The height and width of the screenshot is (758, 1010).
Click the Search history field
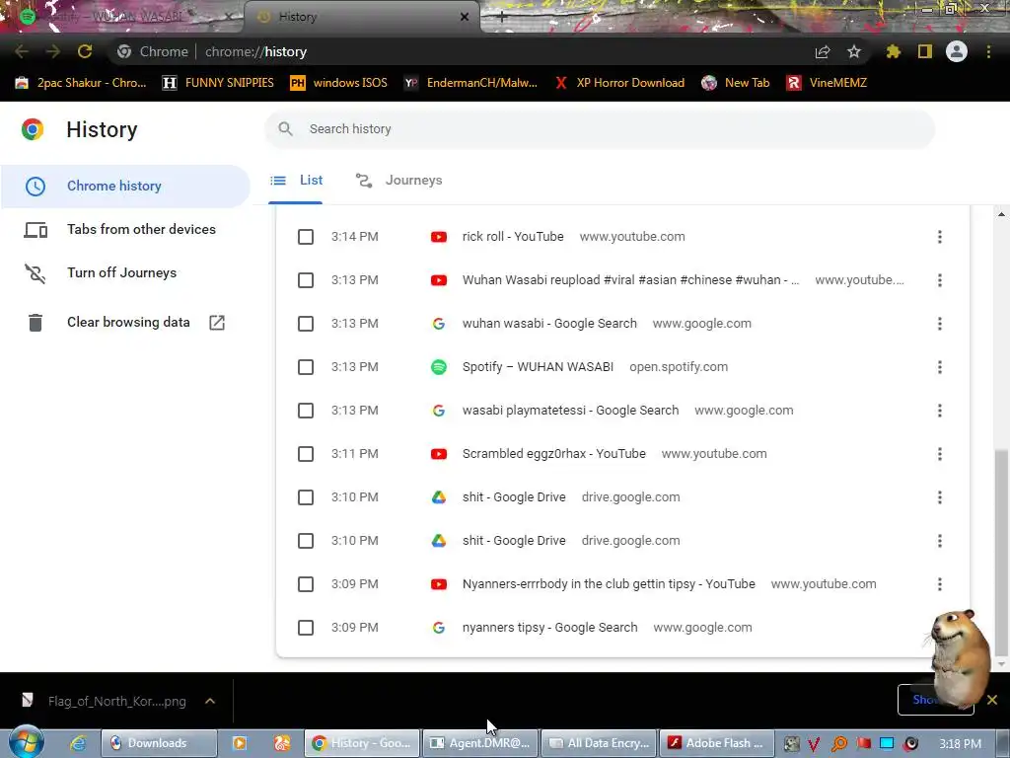600,129
